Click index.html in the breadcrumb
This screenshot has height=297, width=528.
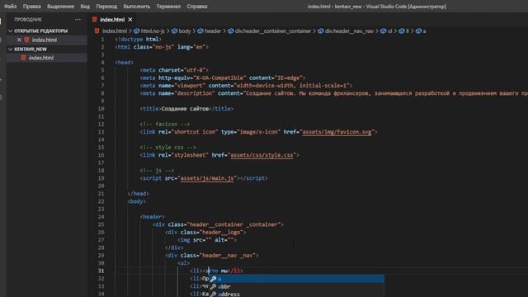click(x=115, y=31)
